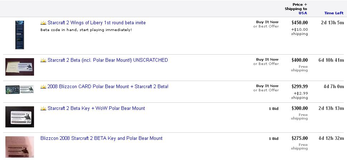347x162 pixels.
Task: Click Buy It Now on the $400.00 listing
Action: pos(267,60)
